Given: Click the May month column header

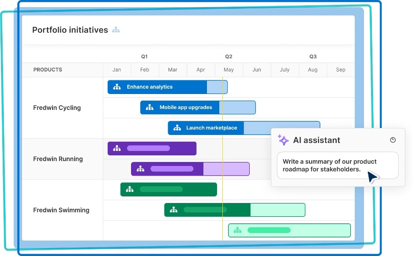Looking at the screenshot, I should [x=229, y=70].
